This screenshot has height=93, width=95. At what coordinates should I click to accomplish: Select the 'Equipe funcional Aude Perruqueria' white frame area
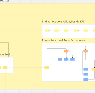68,62
